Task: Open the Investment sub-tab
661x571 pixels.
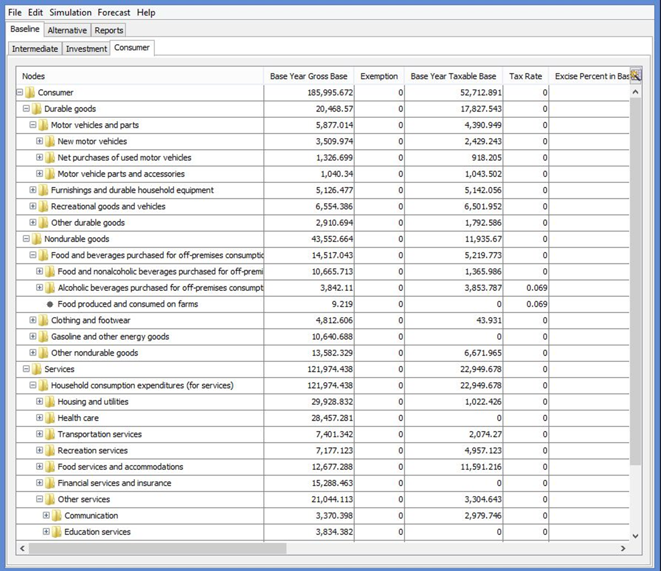Action: pyautogui.click(x=86, y=49)
